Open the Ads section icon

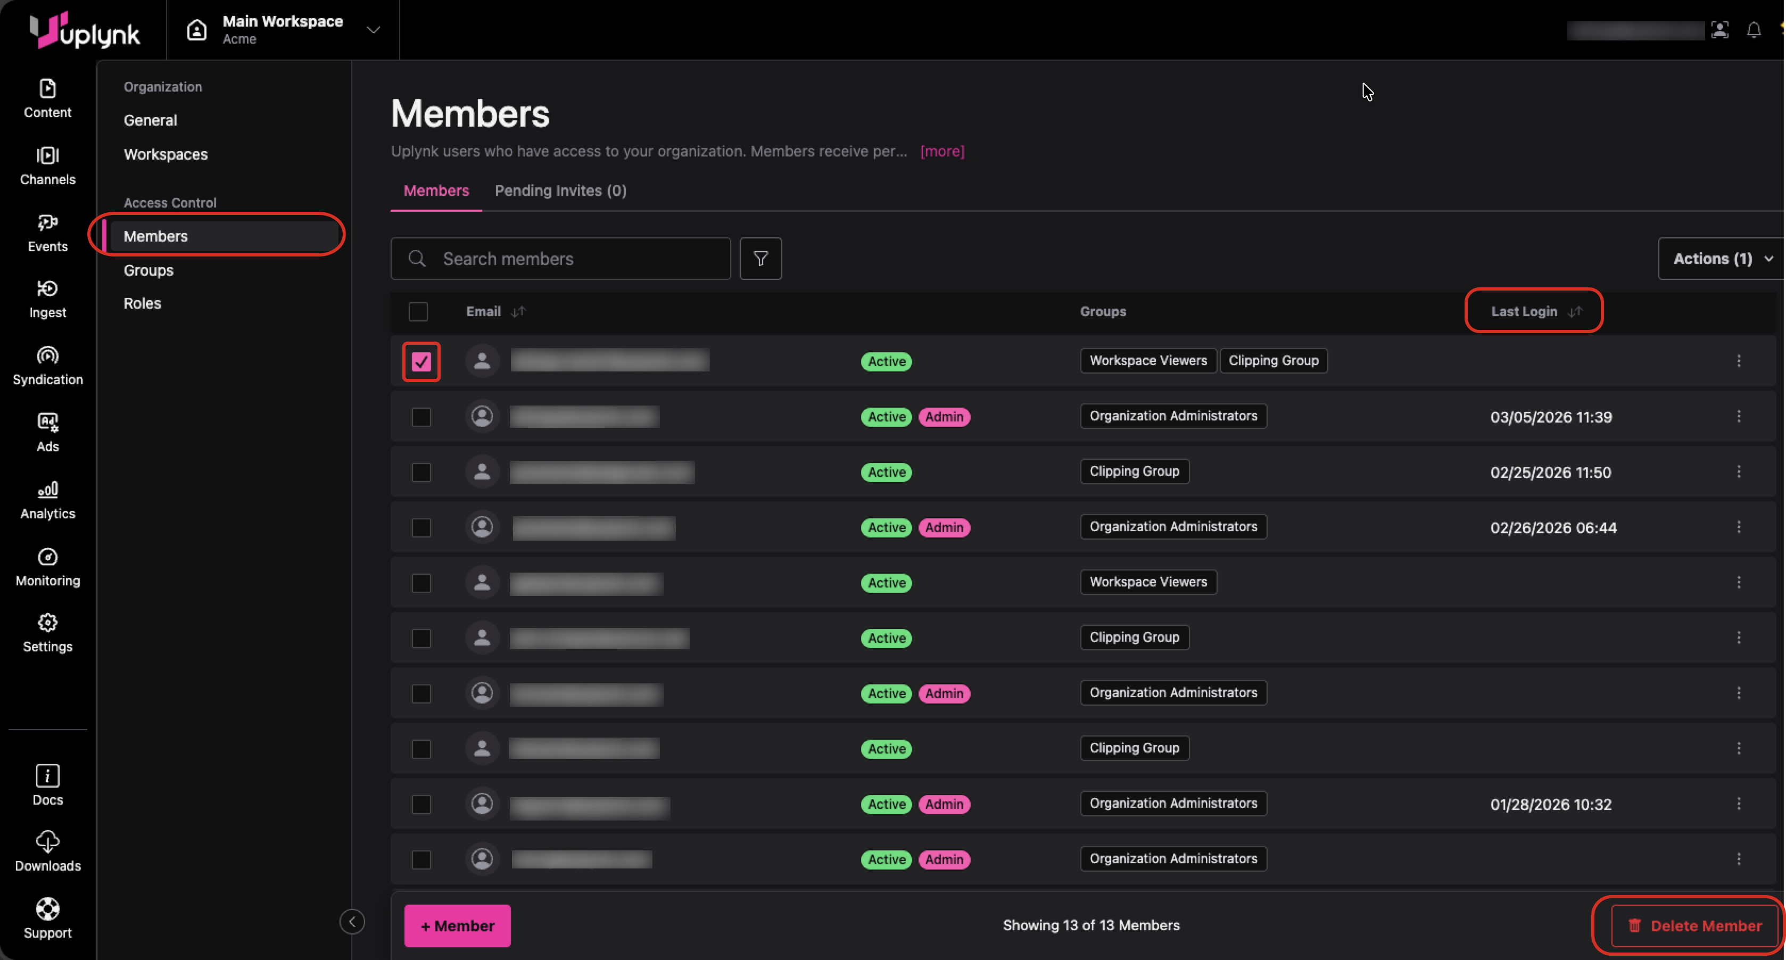click(47, 433)
